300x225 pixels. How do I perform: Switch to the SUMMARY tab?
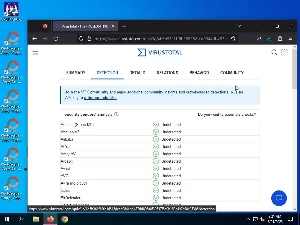pyautogui.click(x=76, y=73)
